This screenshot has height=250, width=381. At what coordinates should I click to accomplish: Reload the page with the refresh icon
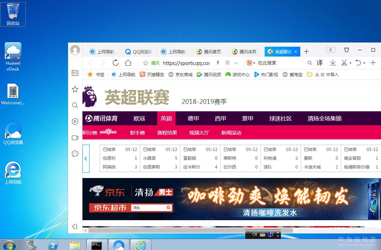click(x=115, y=63)
